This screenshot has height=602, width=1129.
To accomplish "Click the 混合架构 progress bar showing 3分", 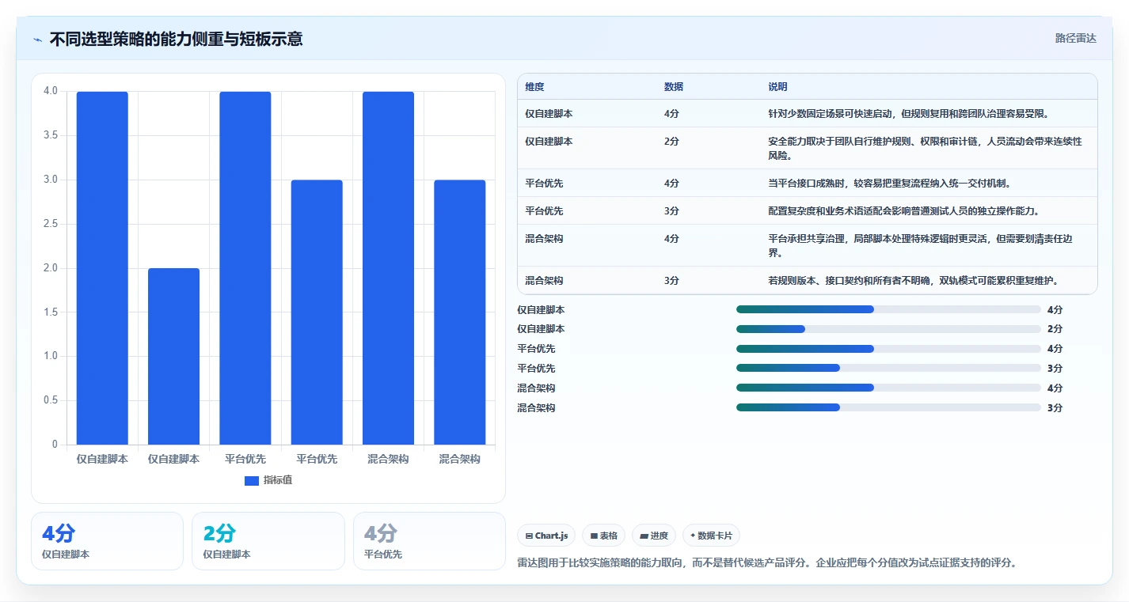I will click(888, 407).
